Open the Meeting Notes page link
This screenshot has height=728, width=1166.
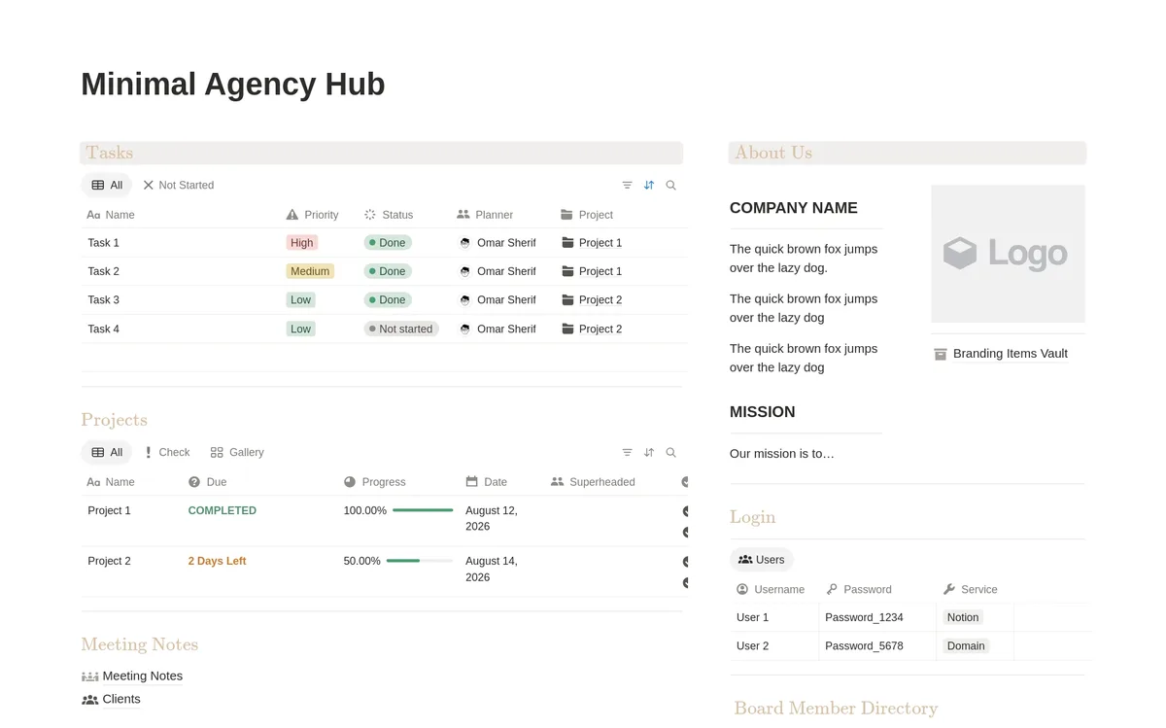point(143,676)
